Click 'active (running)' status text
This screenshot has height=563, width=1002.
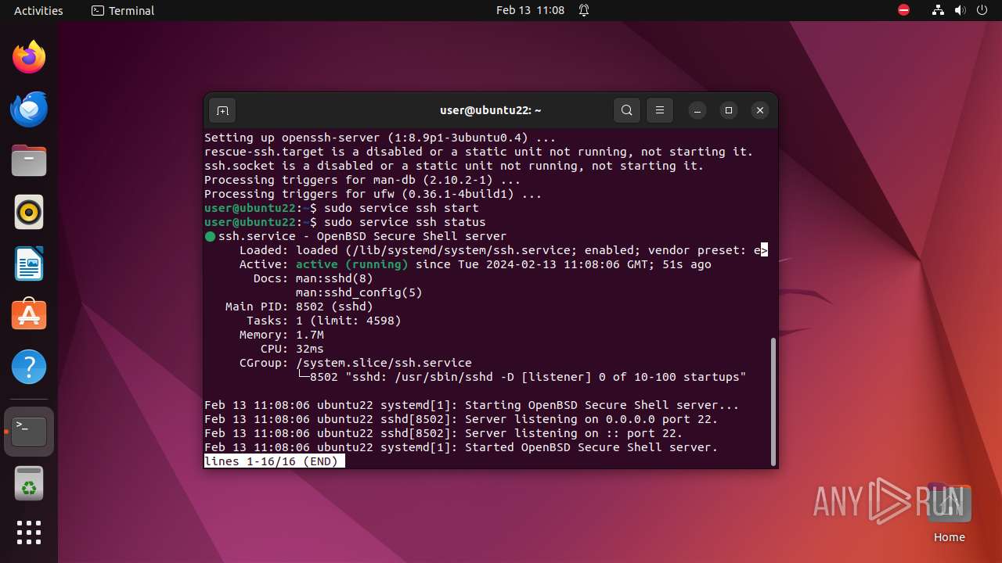coord(352,264)
